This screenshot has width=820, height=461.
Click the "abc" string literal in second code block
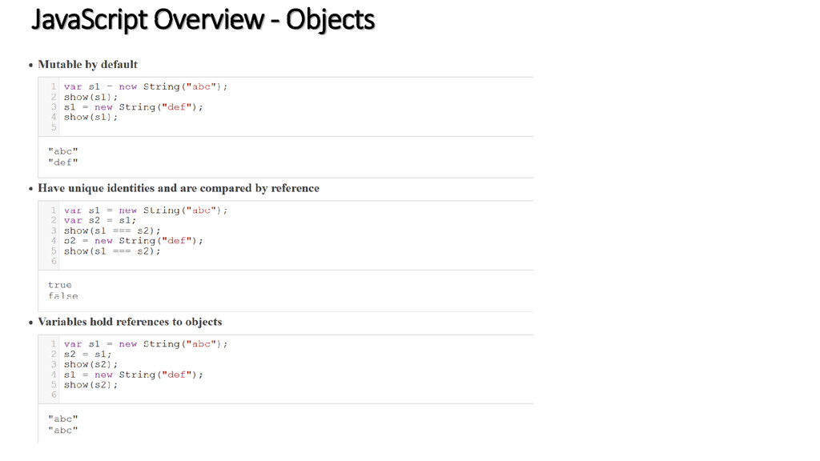[x=201, y=210]
